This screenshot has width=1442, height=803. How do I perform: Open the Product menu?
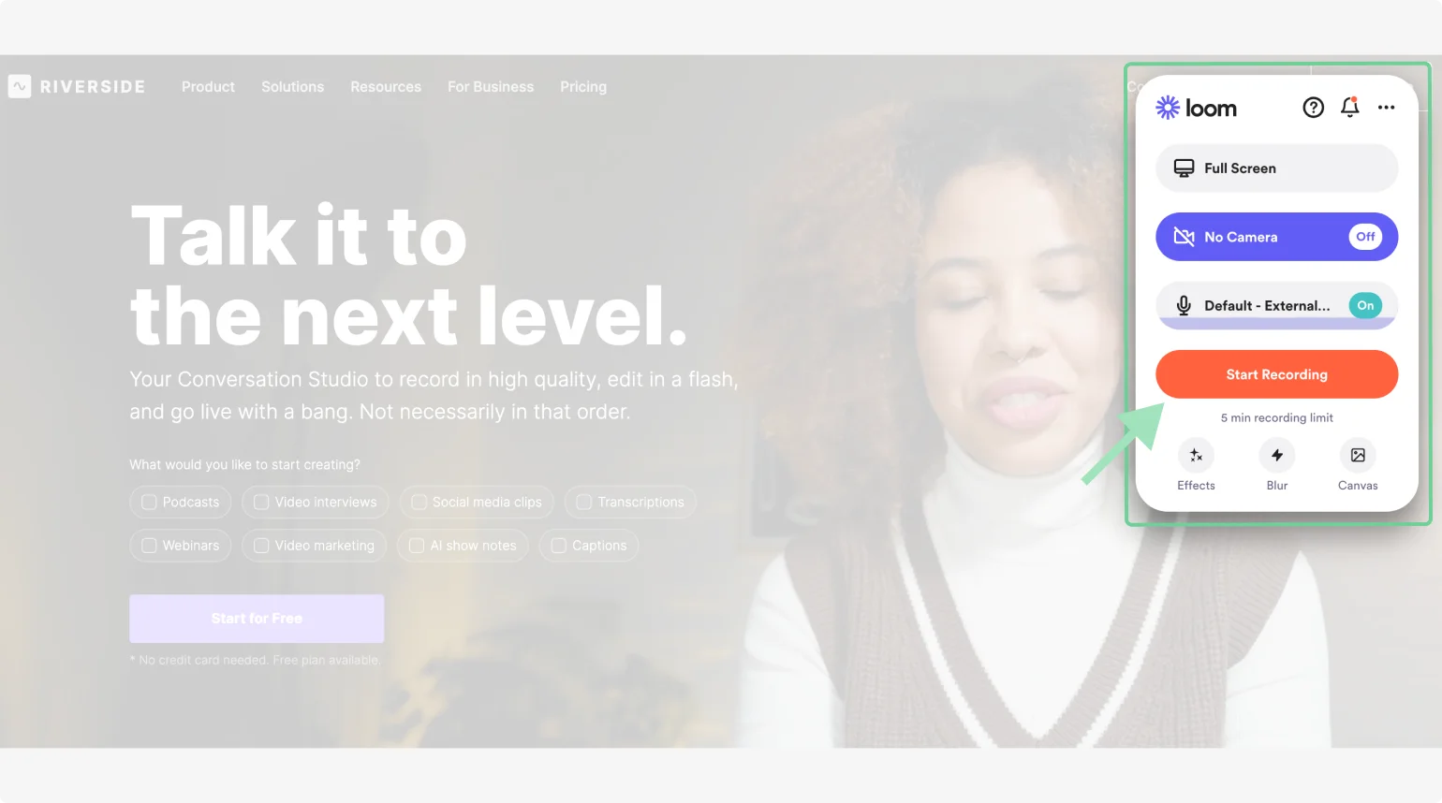(208, 87)
